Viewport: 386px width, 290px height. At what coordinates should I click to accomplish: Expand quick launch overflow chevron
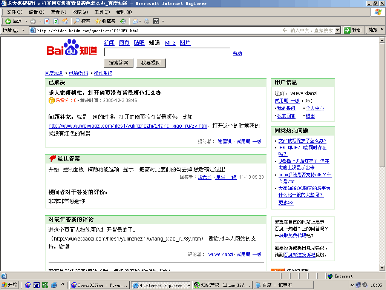(63, 284)
